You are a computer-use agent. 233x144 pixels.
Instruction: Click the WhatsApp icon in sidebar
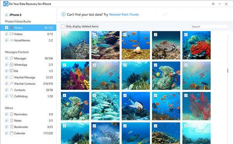click(12, 65)
